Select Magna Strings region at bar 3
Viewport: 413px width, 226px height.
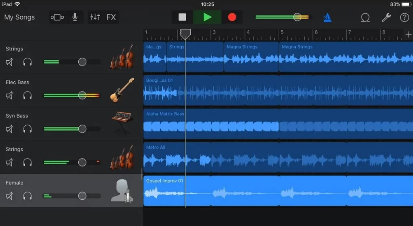pos(251,57)
